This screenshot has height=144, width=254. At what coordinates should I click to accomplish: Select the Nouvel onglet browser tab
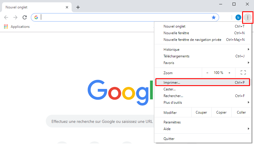37,7
